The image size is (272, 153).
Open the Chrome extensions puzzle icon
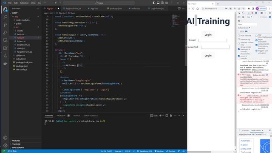coord(249,8)
